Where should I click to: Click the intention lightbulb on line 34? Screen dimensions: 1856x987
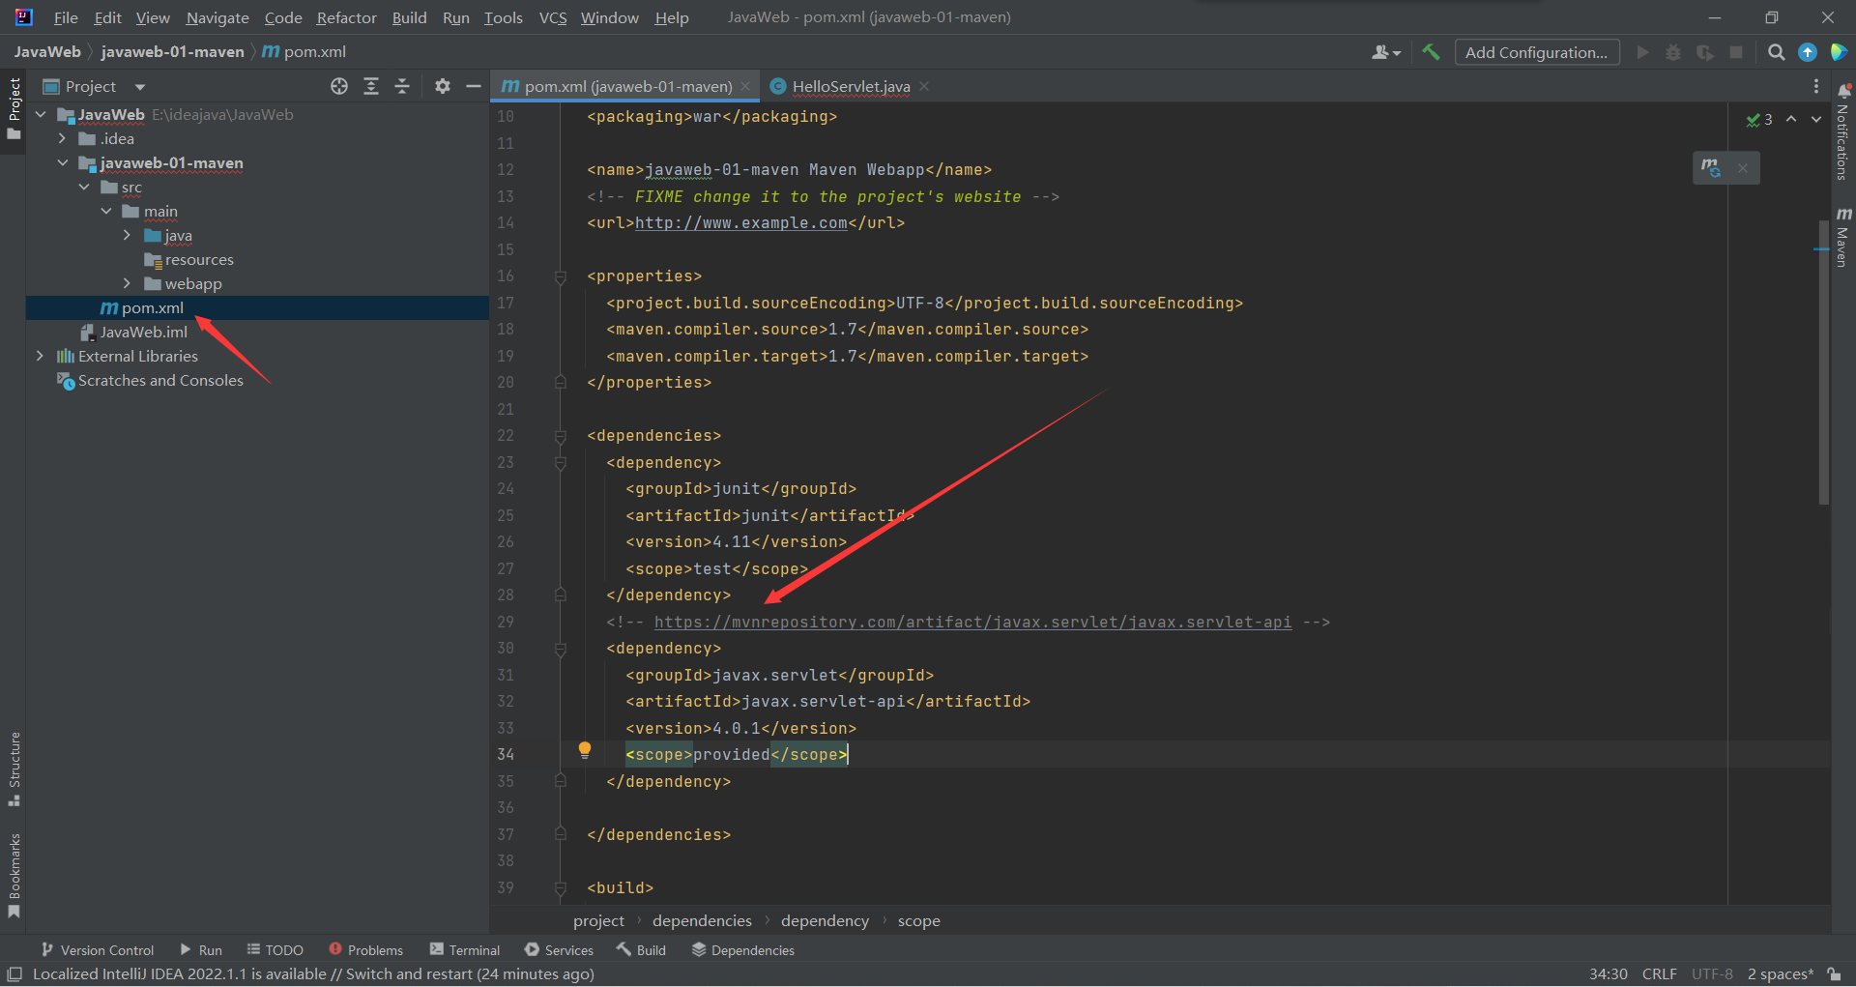pyautogui.click(x=585, y=749)
